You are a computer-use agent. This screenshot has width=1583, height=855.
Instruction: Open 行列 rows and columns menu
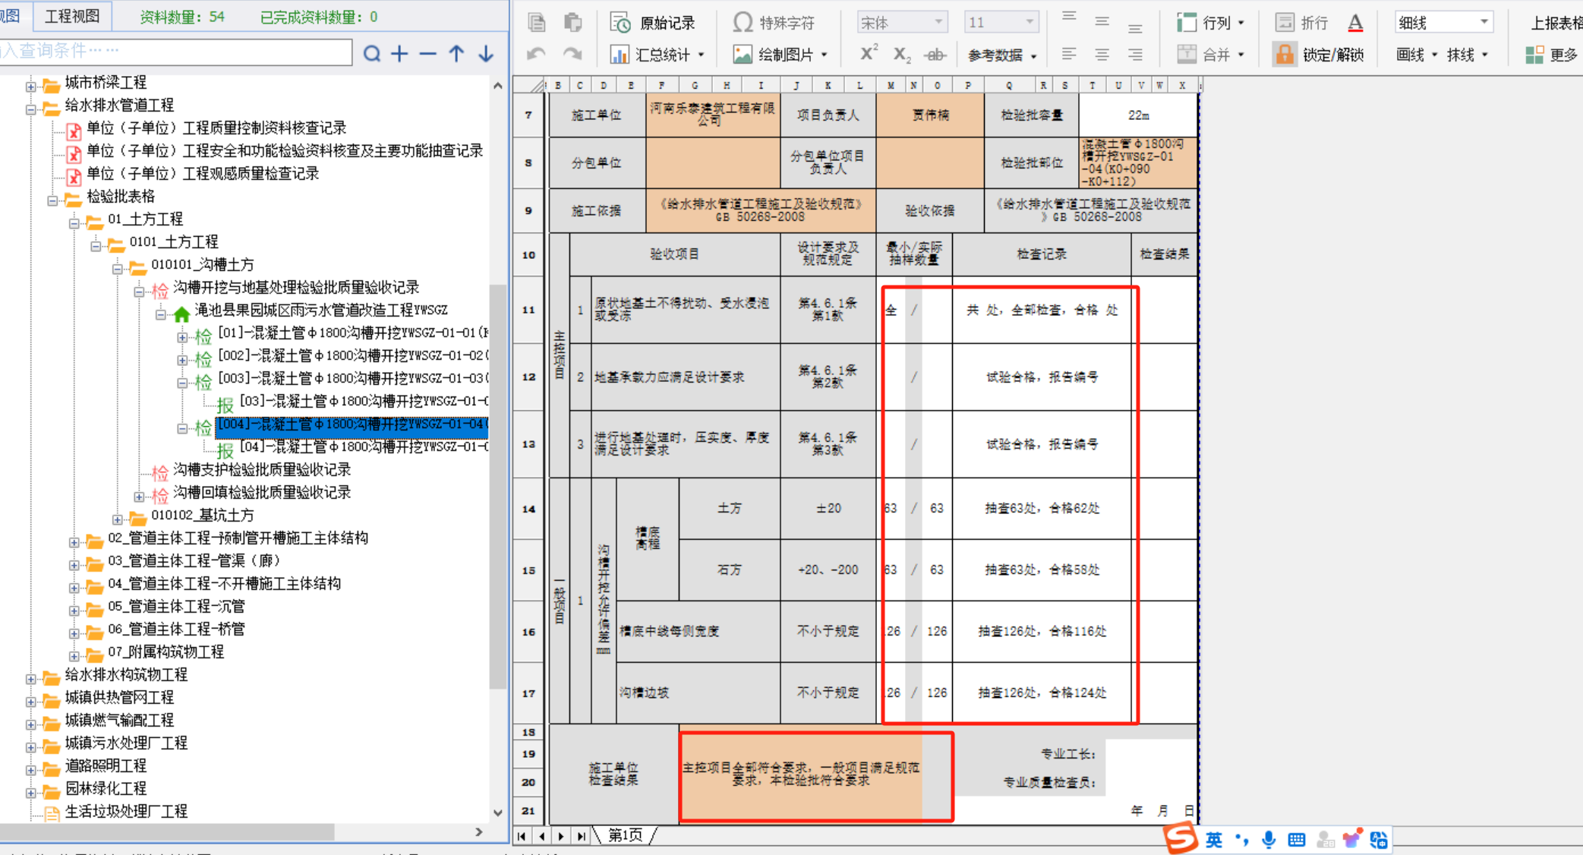[1210, 23]
